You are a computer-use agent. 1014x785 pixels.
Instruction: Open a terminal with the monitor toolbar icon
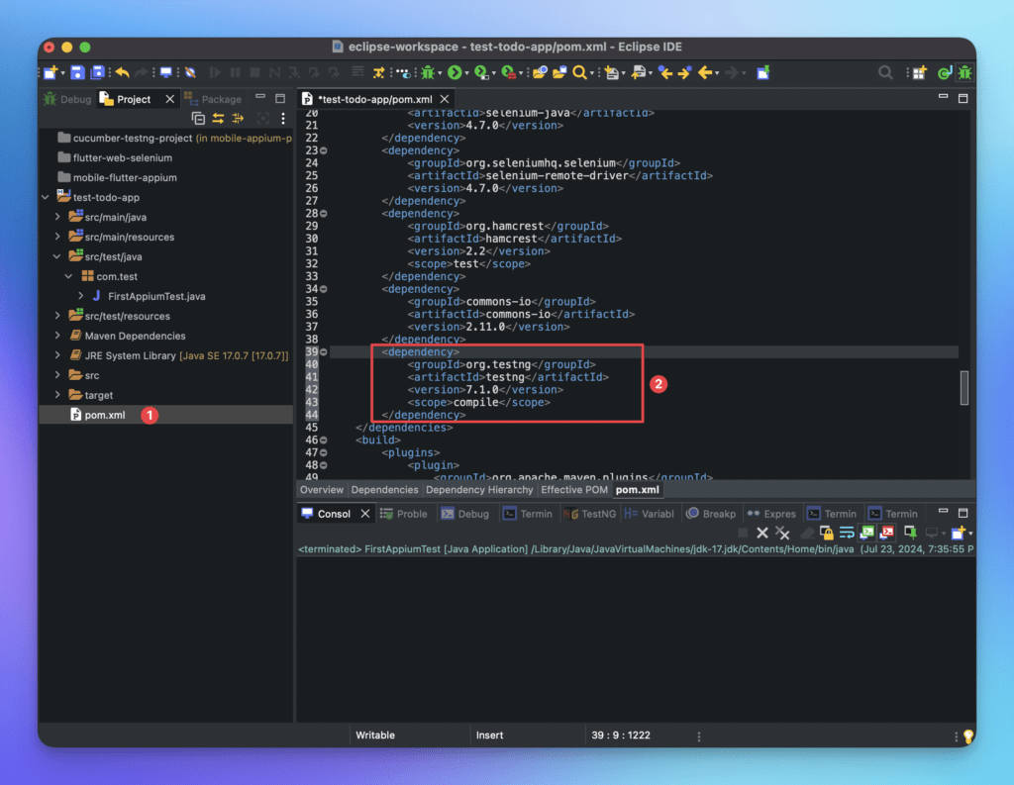coord(166,72)
